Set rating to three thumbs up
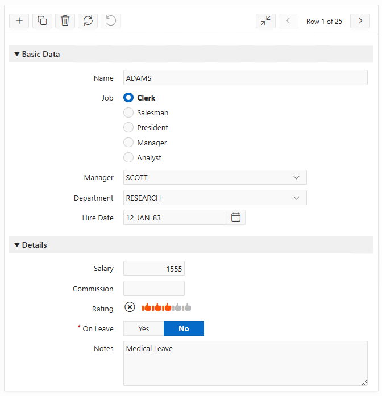The image size is (382, 396). click(167, 307)
